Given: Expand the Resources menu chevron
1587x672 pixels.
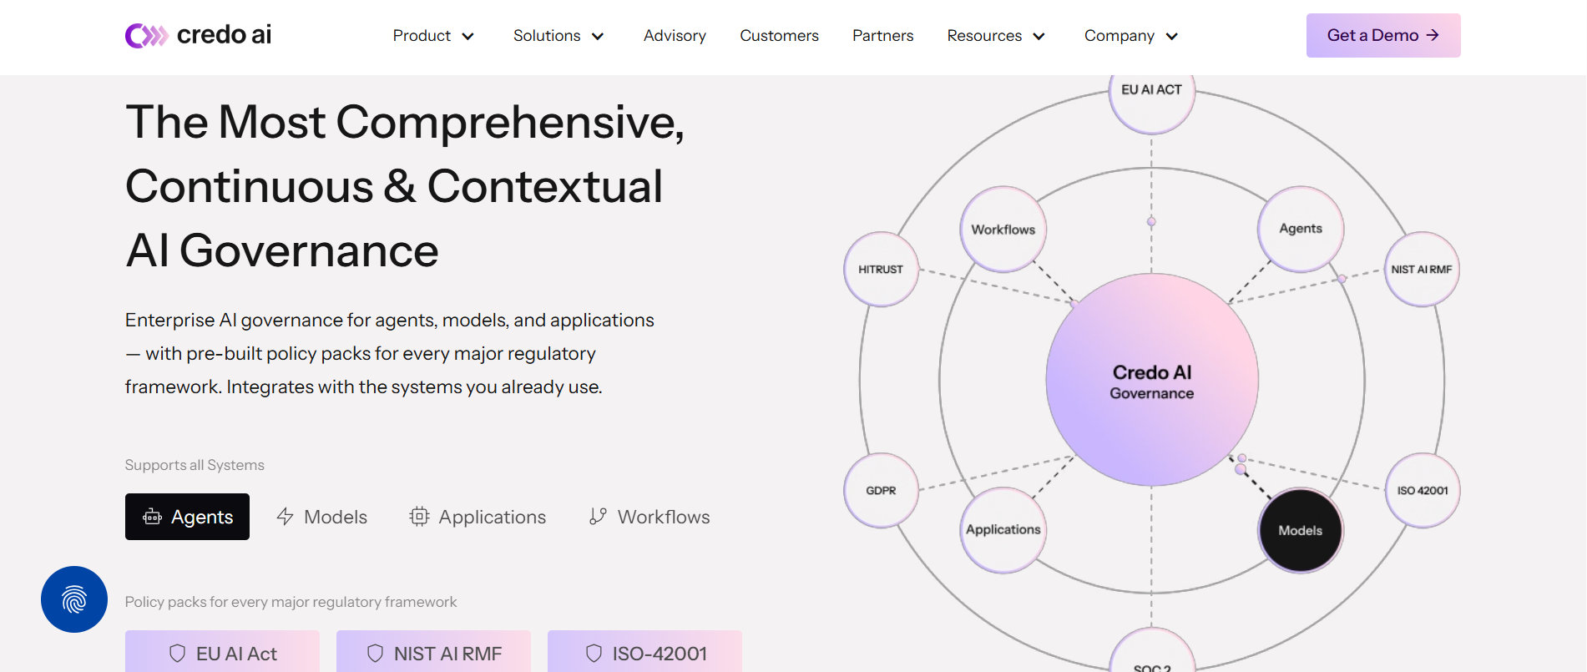Looking at the screenshot, I should click(x=1039, y=36).
